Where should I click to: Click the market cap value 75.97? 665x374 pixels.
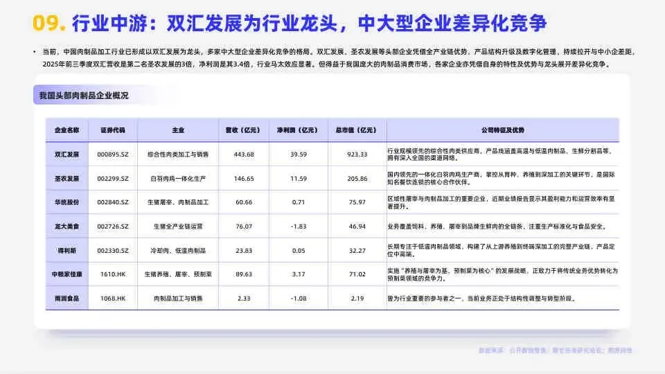[x=357, y=202]
